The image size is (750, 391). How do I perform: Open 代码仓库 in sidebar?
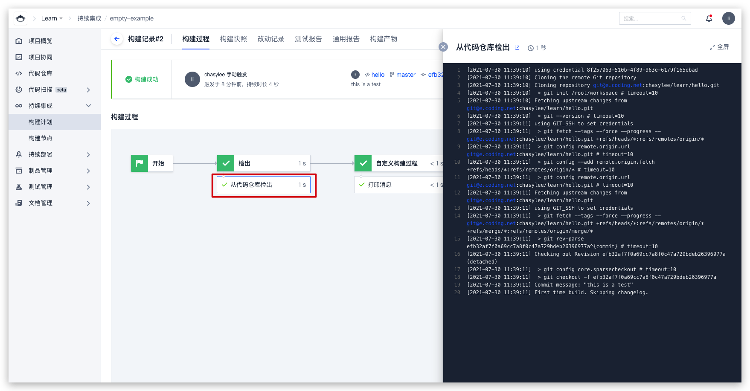pos(41,73)
